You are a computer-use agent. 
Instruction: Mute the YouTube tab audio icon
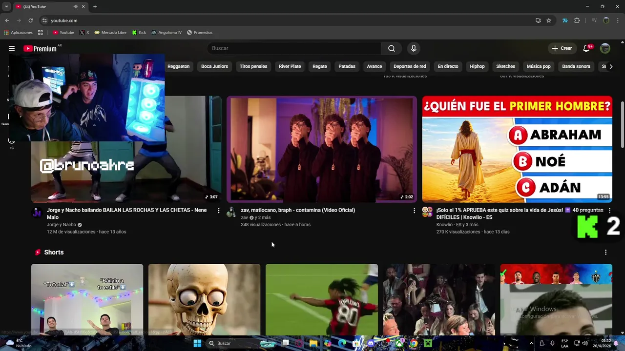point(75,7)
